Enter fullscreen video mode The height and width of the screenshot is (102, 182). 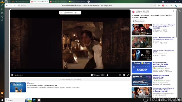(x=128, y=75)
